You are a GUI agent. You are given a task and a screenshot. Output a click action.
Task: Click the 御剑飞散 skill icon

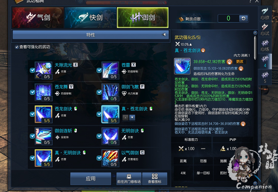pos(110,92)
